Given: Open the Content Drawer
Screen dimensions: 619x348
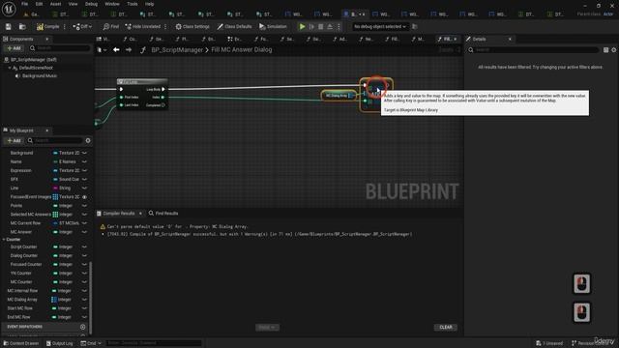Looking at the screenshot, I should tap(21, 343).
